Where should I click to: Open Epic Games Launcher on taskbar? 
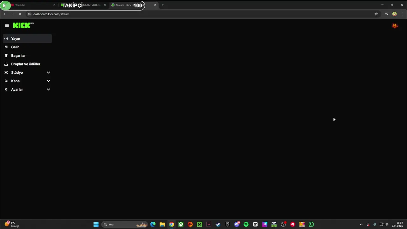[227, 225]
